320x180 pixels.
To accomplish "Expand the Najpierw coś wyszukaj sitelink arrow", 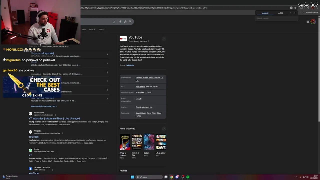I will tap(107, 54).
